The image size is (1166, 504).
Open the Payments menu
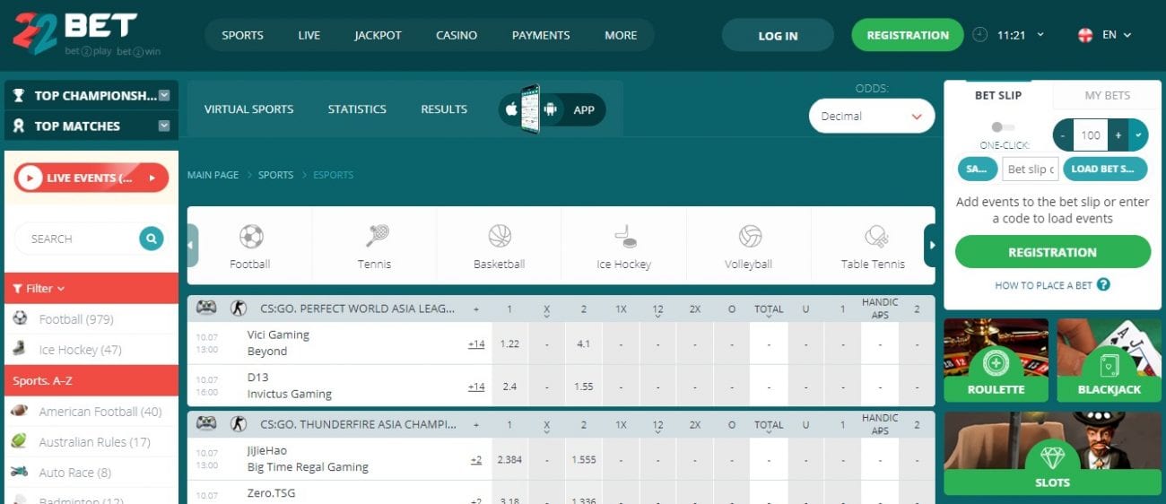pyautogui.click(x=541, y=35)
